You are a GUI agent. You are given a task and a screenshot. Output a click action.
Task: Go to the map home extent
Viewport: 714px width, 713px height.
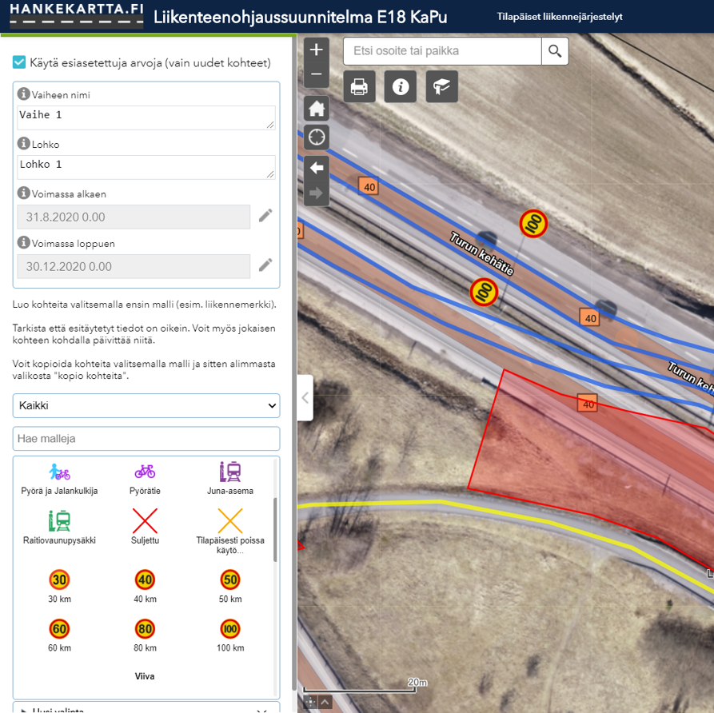(x=317, y=109)
